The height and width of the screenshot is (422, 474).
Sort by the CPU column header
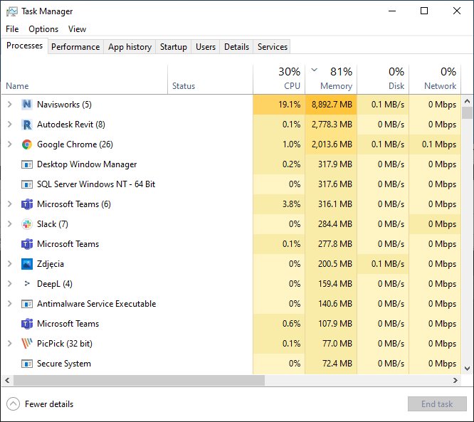279,80
